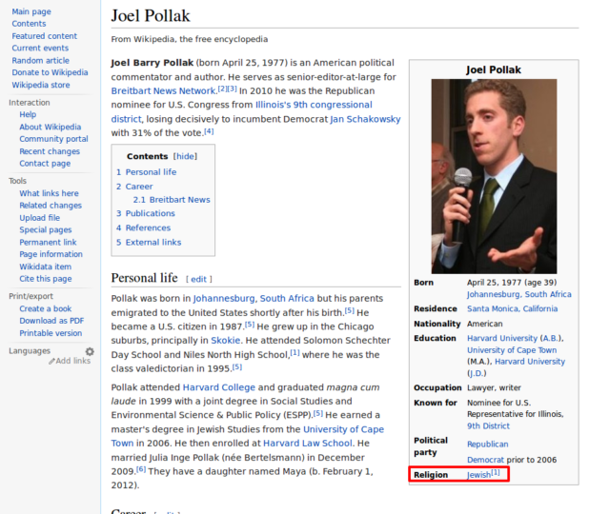Open Breitbart News Network article link

(163, 91)
